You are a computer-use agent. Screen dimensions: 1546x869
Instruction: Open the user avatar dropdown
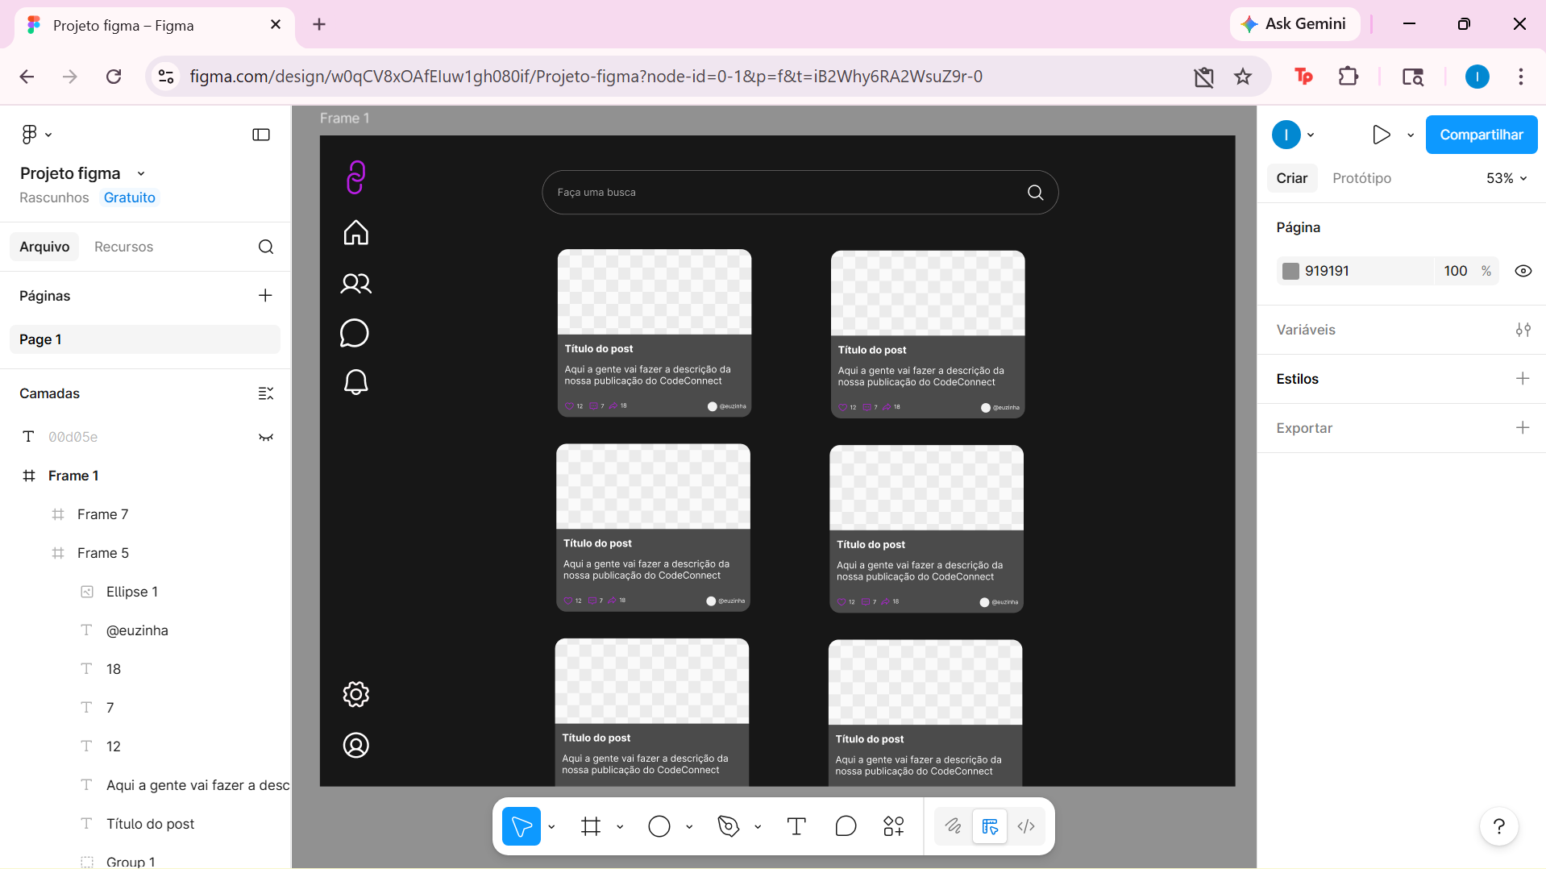[x=1311, y=135]
